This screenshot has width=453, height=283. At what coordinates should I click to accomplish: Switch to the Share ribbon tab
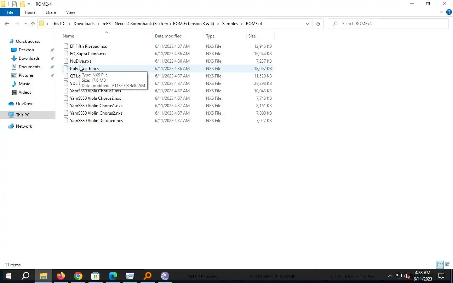tap(51, 12)
